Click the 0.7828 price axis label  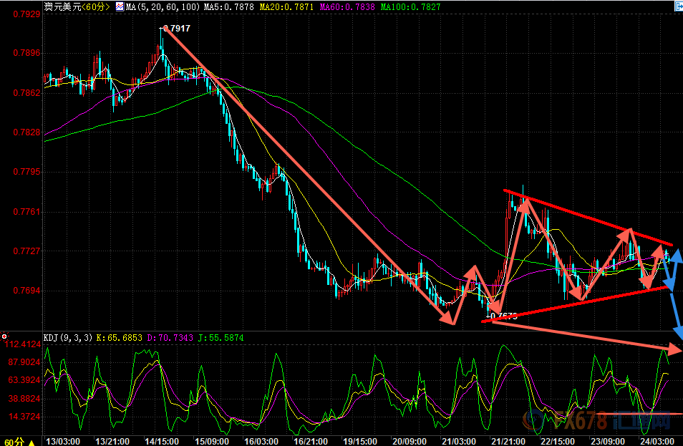[x=27, y=132]
